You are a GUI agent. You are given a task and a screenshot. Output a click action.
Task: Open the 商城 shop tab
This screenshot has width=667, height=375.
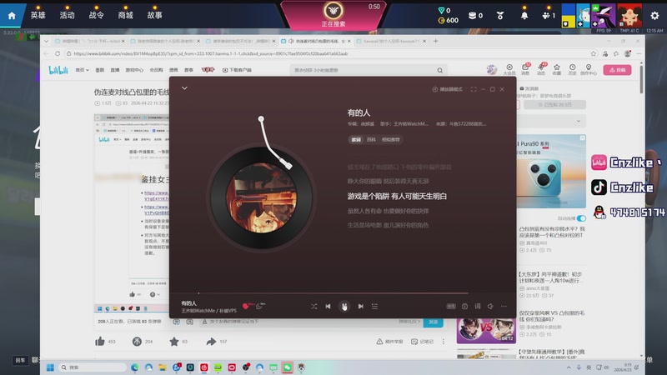[x=126, y=15]
